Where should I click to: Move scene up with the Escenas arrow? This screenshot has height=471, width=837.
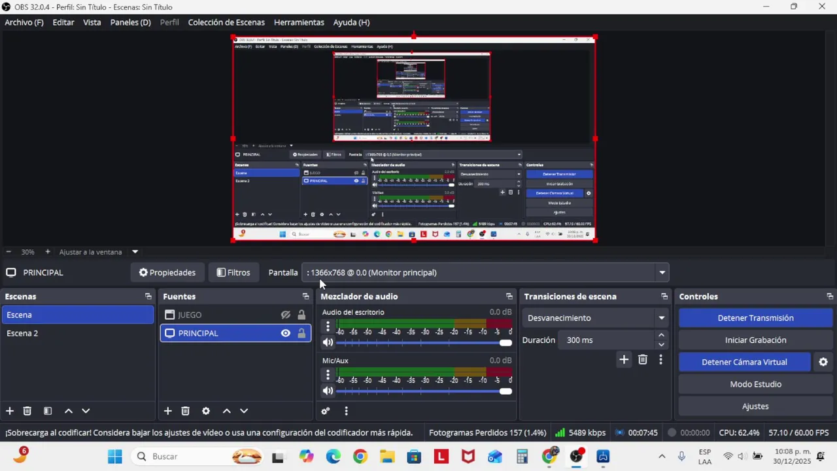click(x=68, y=411)
